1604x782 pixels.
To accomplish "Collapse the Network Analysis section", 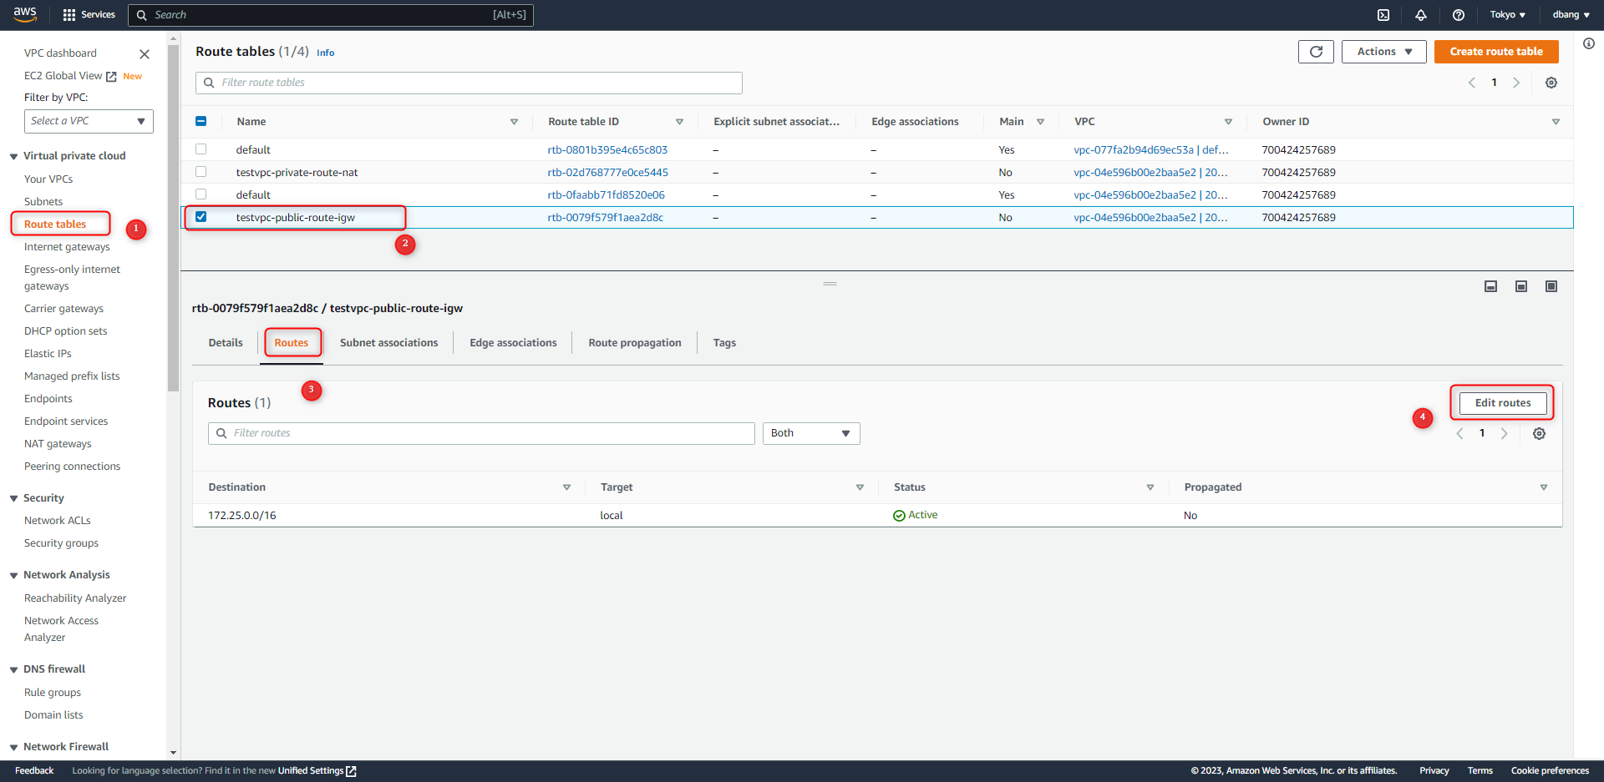I will click(13, 576).
